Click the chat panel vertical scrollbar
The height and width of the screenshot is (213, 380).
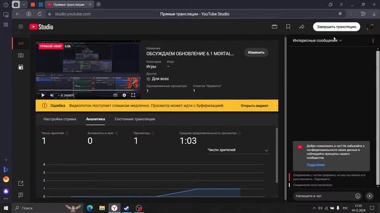[x=378, y=117]
